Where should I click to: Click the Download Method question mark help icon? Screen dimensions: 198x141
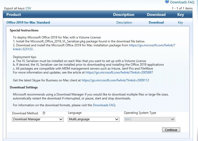click(44, 113)
